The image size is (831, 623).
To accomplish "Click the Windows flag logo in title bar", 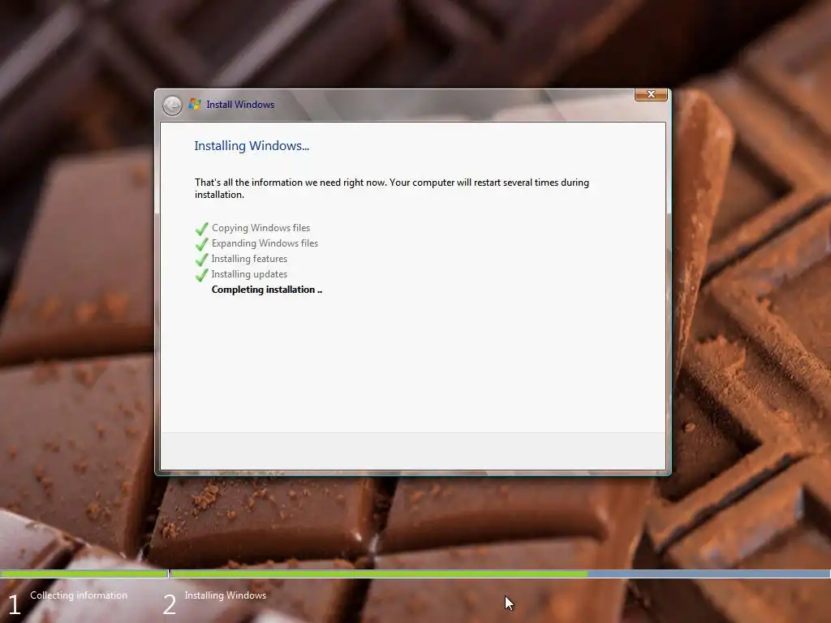I will [x=195, y=105].
